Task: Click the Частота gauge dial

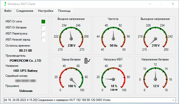Action: pos(113,37)
